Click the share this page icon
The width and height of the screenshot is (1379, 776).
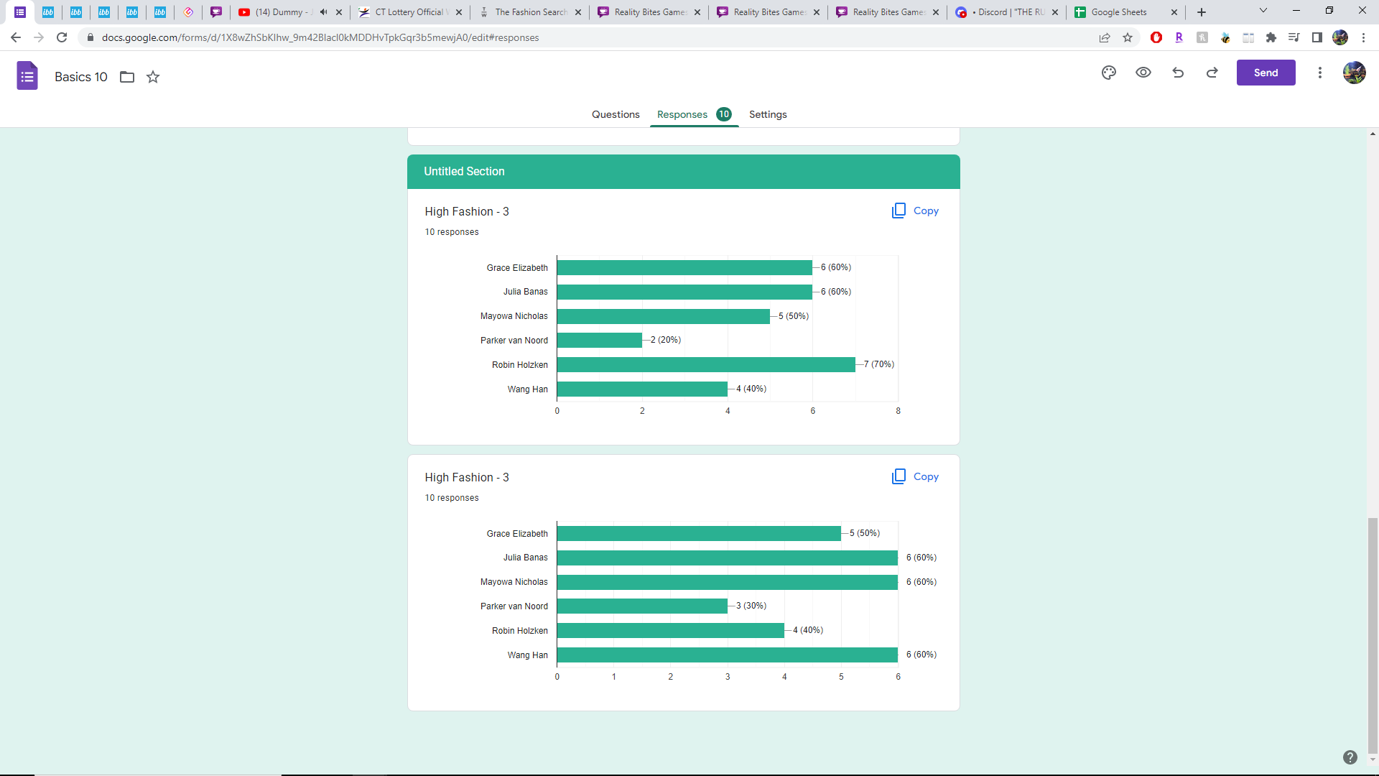[x=1105, y=37]
